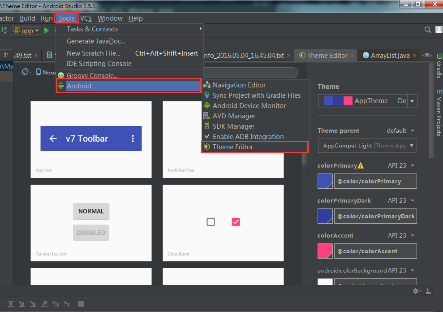Open the VCS menu
The height and width of the screenshot is (312, 443).
86,18
